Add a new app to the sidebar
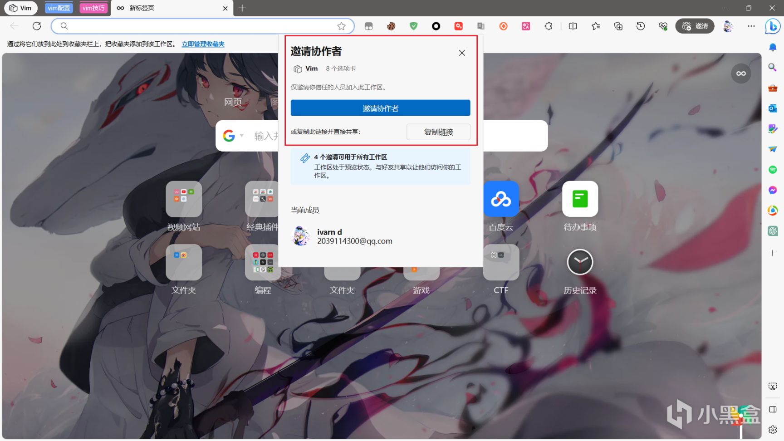The image size is (784, 441). (773, 253)
